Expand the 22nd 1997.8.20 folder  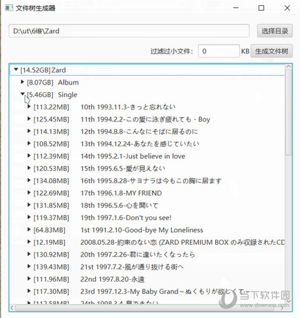[x=29, y=279]
